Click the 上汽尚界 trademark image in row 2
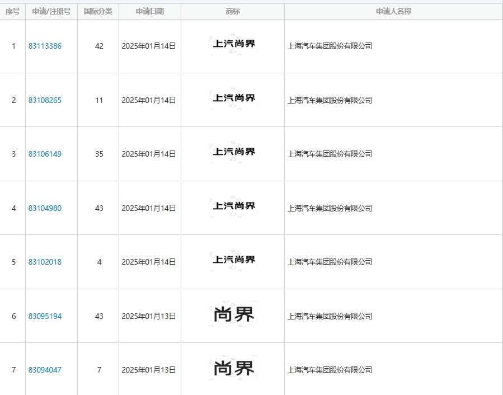This screenshot has height=395, width=503. [x=233, y=98]
